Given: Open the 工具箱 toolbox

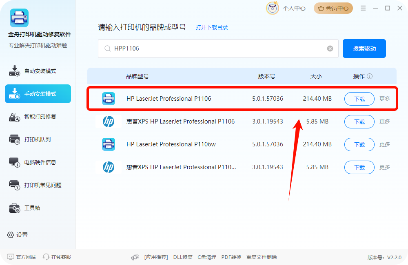Looking at the screenshot, I should point(38,208).
